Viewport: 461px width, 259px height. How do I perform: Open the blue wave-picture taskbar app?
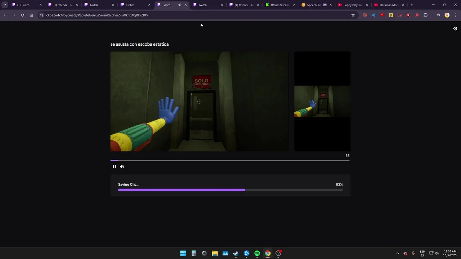(x=225, y=253)
